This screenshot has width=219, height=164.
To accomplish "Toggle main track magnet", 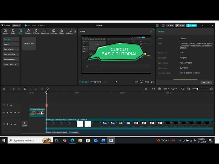I will [154, 89].
